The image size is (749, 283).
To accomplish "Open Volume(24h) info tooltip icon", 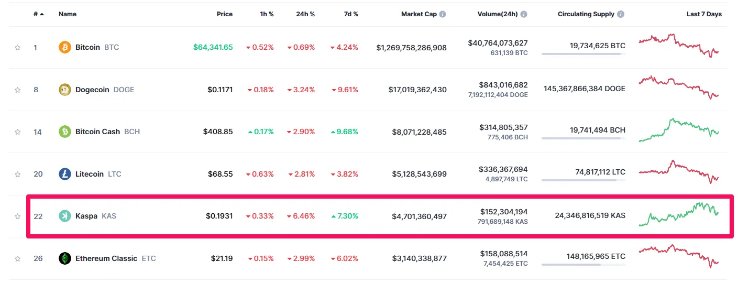I will 524,14.
